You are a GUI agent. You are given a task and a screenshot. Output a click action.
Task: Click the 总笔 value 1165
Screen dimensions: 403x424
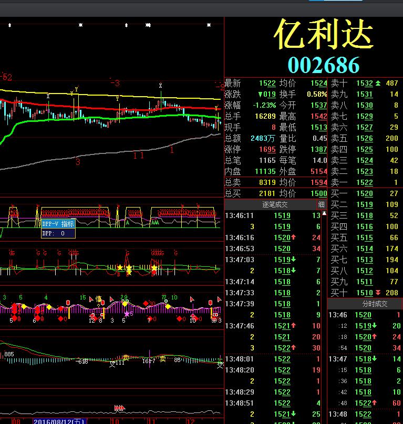(x=267, y=161)
